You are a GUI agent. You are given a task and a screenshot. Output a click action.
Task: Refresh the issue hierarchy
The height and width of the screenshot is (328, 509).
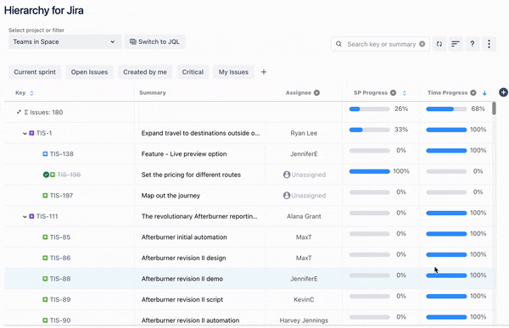tap(439, 44)
